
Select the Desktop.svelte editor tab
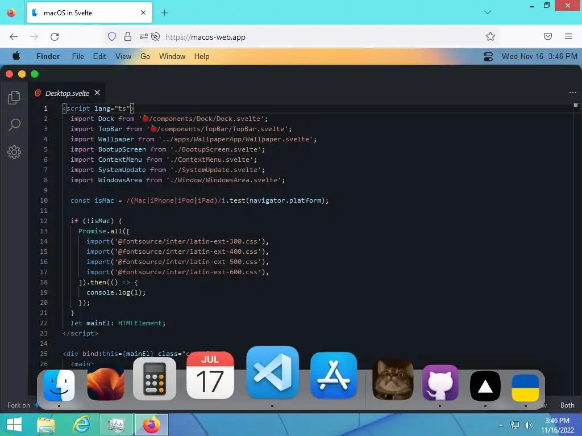tap(67, 93)
